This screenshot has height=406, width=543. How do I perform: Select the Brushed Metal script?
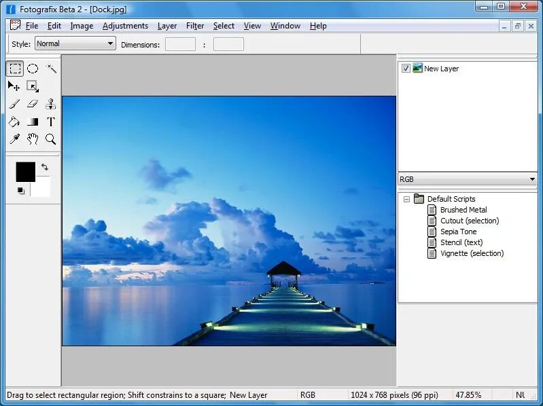[x=463, y=210]
